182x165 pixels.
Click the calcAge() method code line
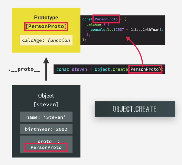click(98, 24)
